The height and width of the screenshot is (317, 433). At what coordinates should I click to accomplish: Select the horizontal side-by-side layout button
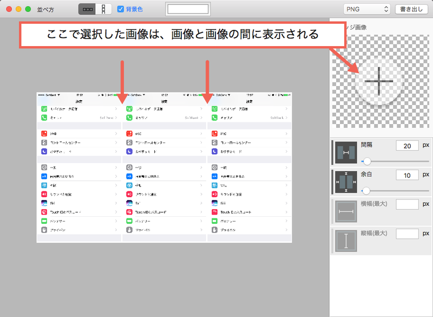87,9
